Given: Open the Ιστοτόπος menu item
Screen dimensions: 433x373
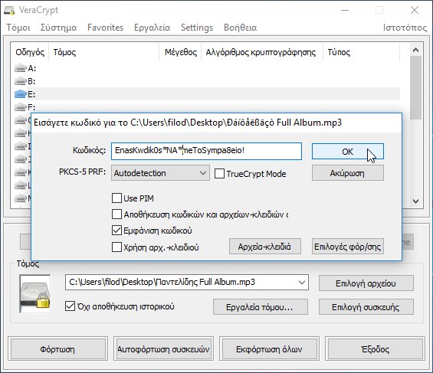Looking at the screenshot, I should 405,28.
